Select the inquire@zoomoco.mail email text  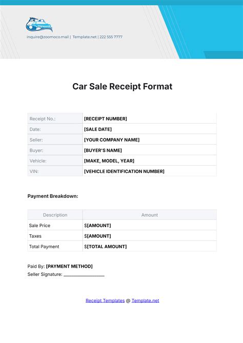(48, 37)
